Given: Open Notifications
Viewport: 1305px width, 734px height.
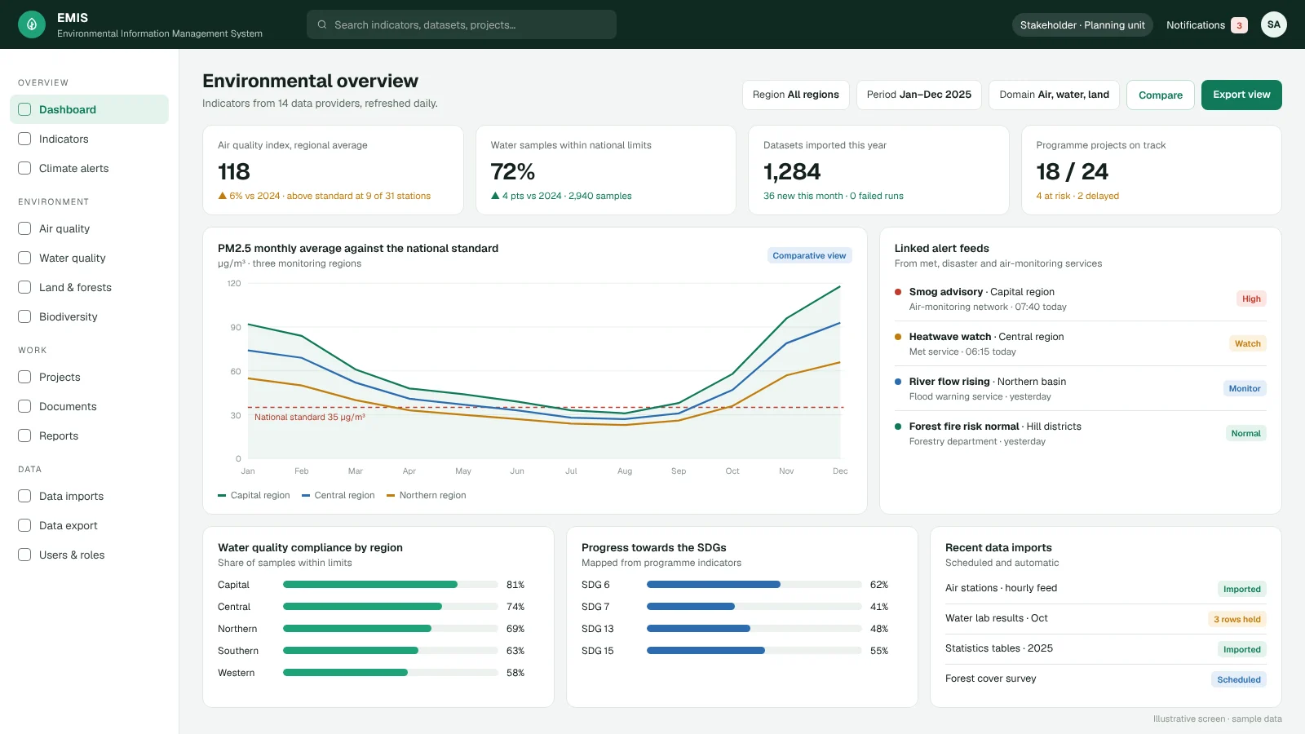Looking at the screenshot, I should 1206,25.
